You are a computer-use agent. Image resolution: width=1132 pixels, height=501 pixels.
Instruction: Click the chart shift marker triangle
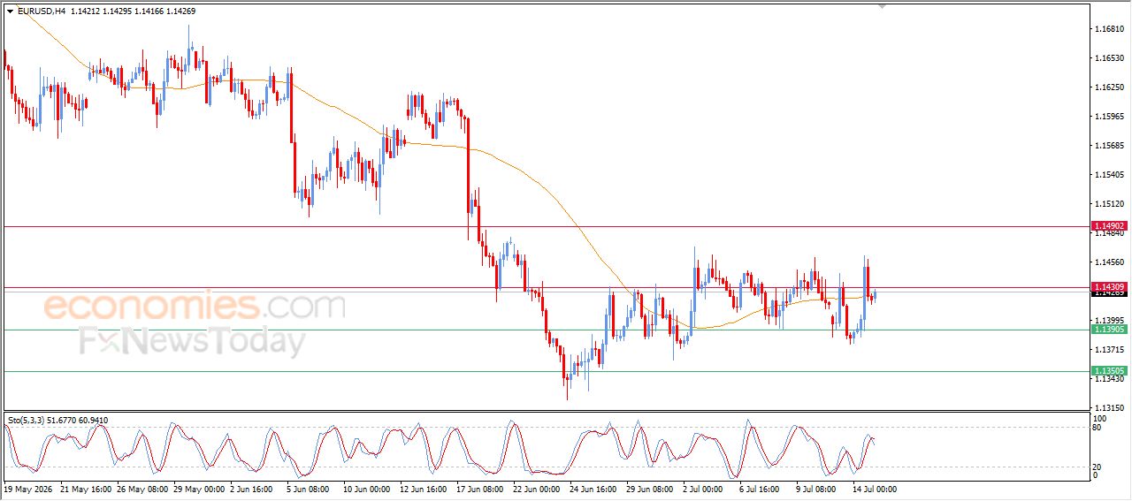pos(881,7)
